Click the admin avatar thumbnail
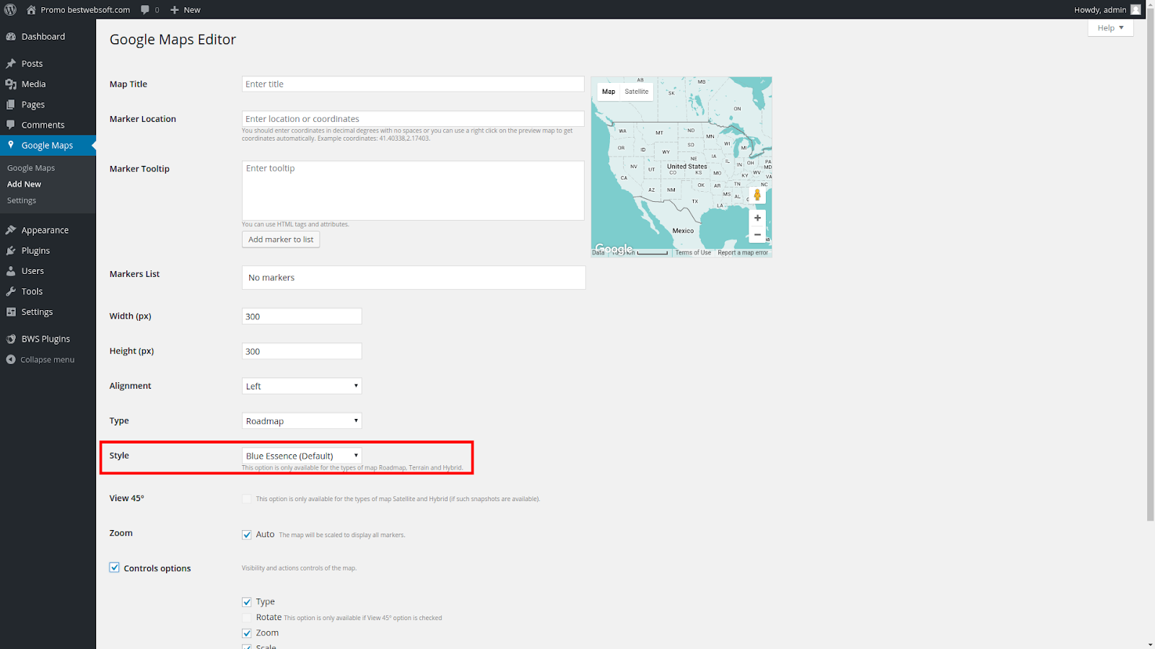Viewport: 1155px width, 649px height. click(1136, 9)
